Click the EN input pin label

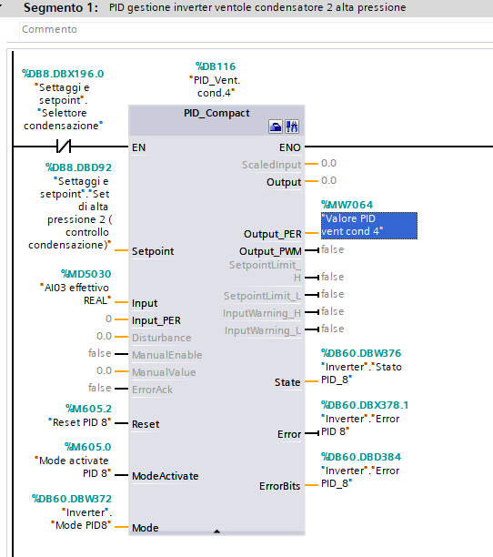139,147
